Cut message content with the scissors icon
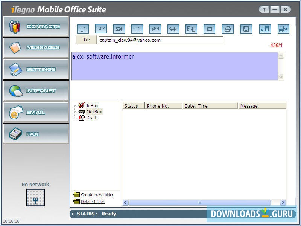This screenshot has height=226, width=301. [173, 29]
